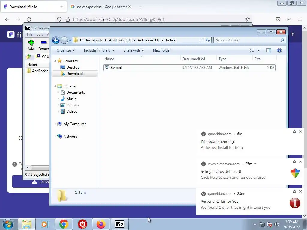This screenshot has width=307, height=230.
Task: Open Explorer help icon
Action: 279,50
